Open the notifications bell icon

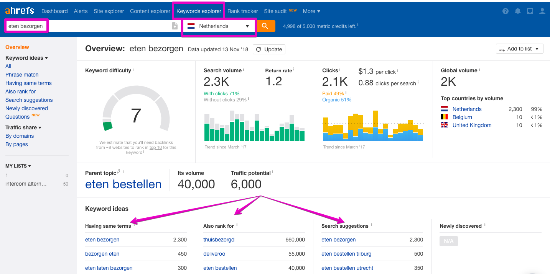(518, 11)
